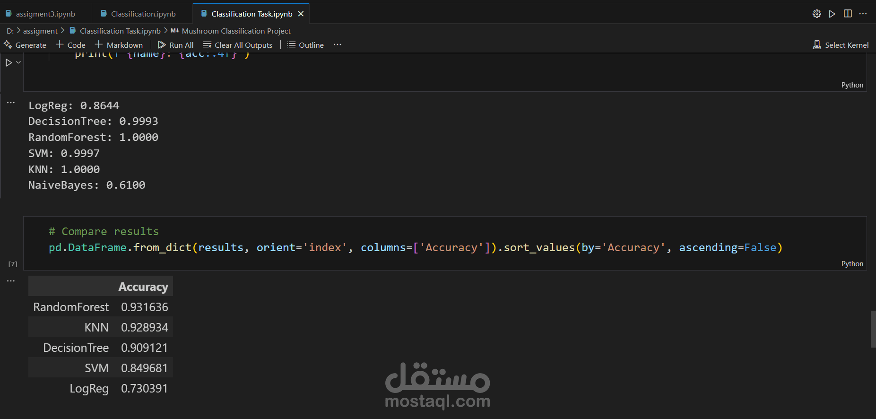Image resolution: width=876 pixels, height=419 pixels.
Task: Click accuracy value 0.849681
Action: point(145,368)
